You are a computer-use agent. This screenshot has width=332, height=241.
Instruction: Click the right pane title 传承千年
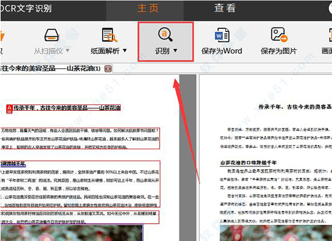click(x=295, y=107)
